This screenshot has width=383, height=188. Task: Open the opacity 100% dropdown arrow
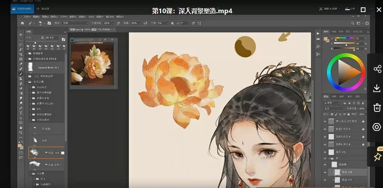click(x=113, y=23)
